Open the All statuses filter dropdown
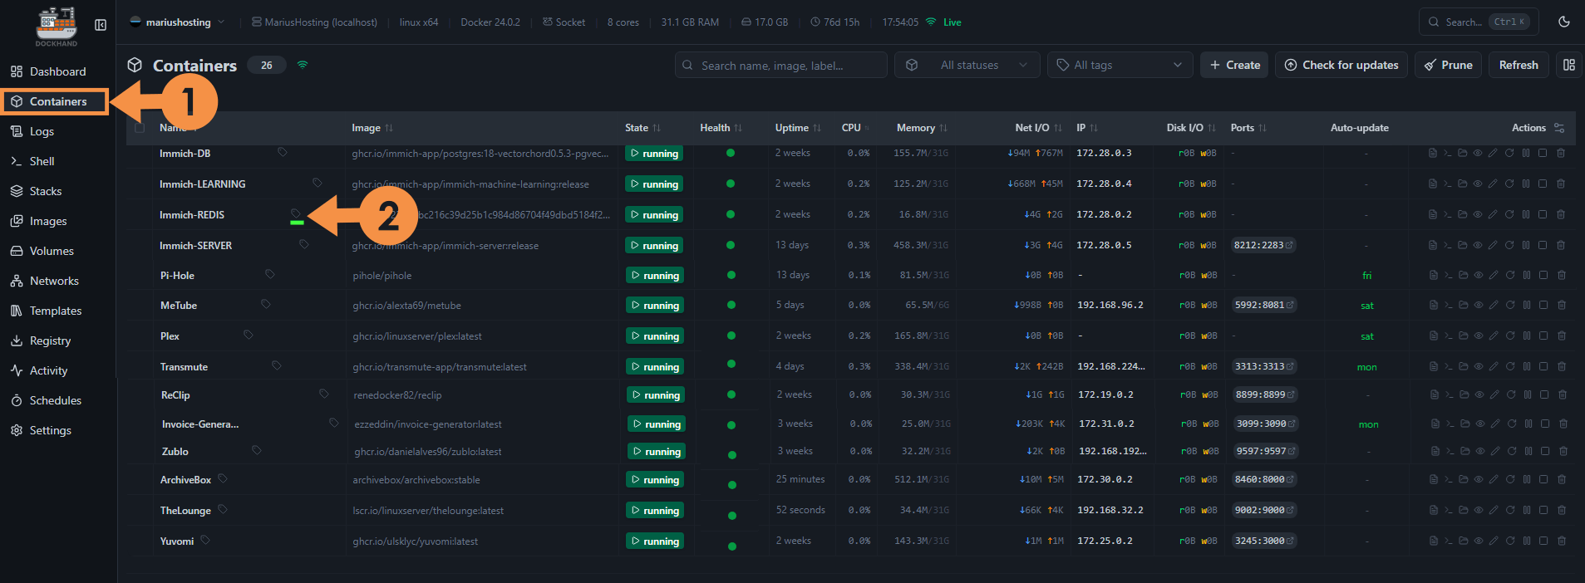The width and height of the screenshot is (1585, 583). point(967,65)
